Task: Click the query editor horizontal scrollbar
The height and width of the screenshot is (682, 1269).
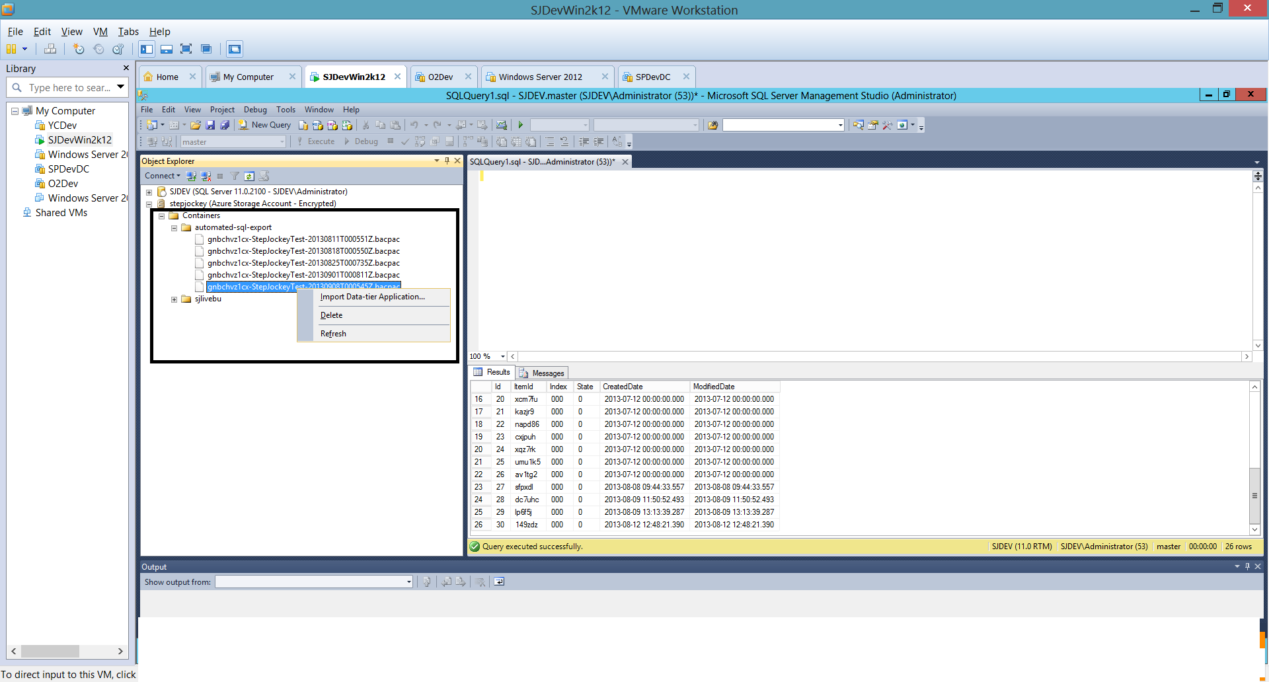Action: (x=879, y=356)
